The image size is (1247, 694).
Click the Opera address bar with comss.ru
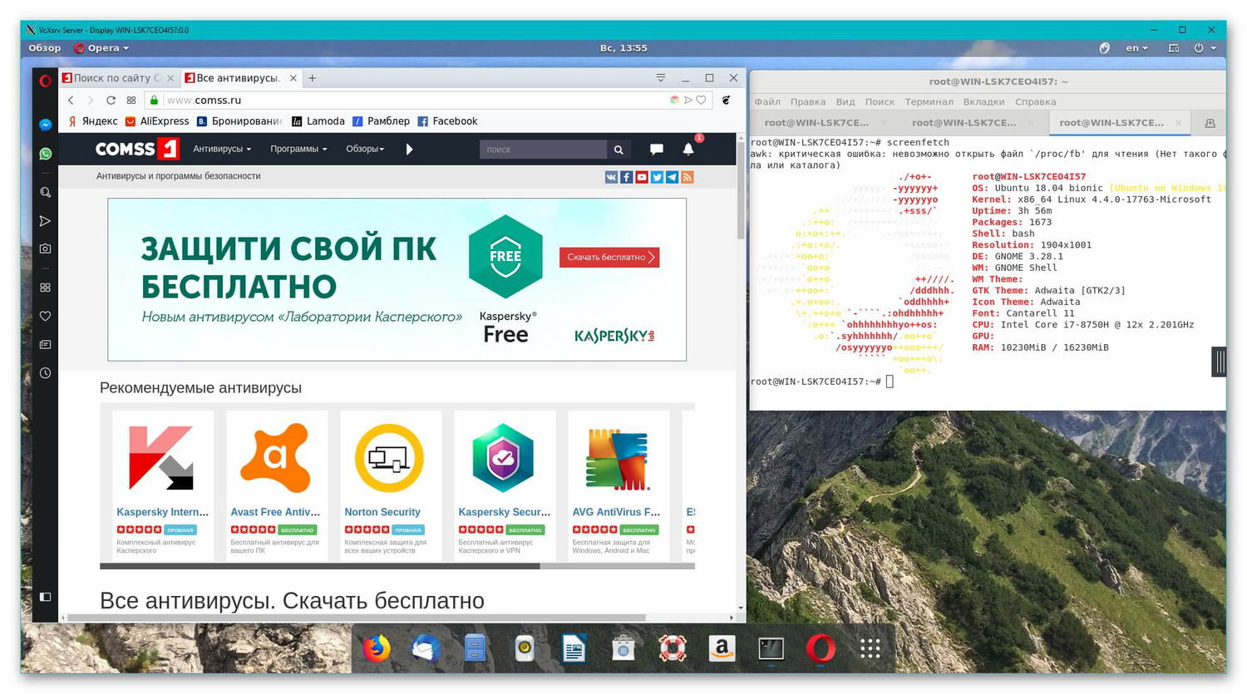416,100
